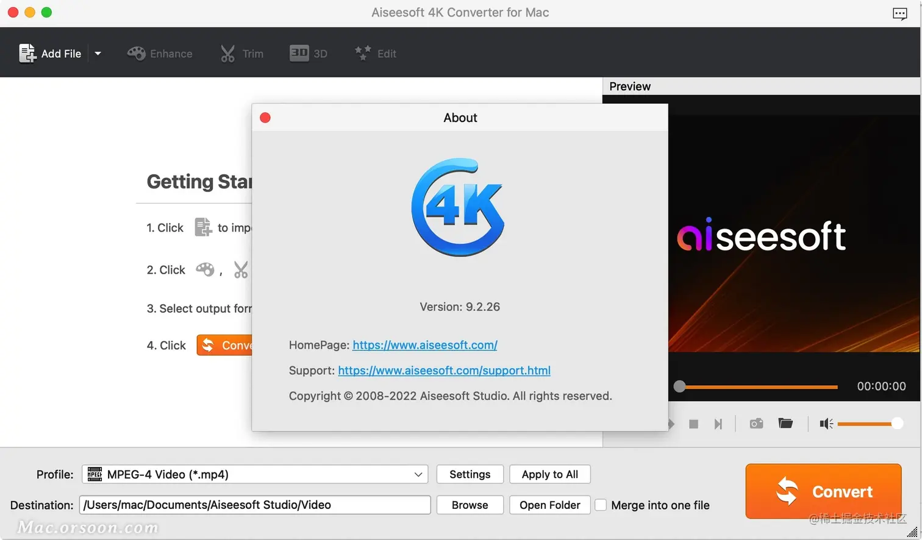Click the MPEG icon in Profile box

tap(95, 474)
